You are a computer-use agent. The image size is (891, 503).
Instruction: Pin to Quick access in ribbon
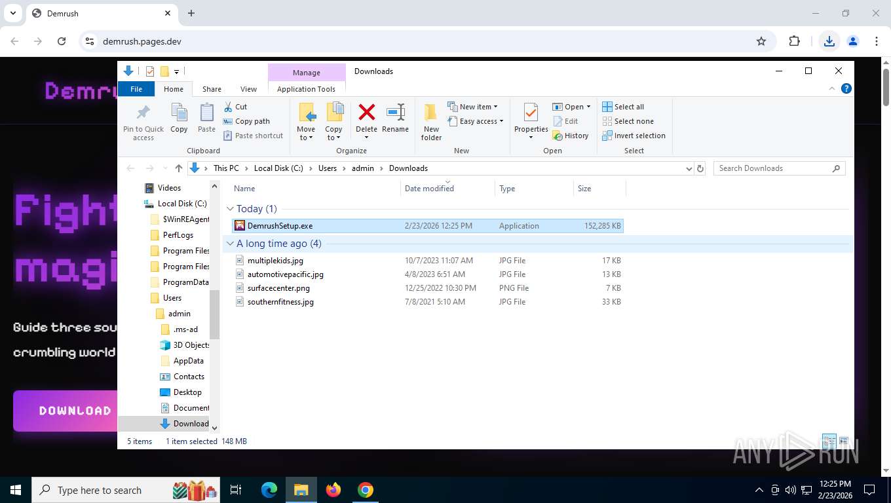point(143,122)
